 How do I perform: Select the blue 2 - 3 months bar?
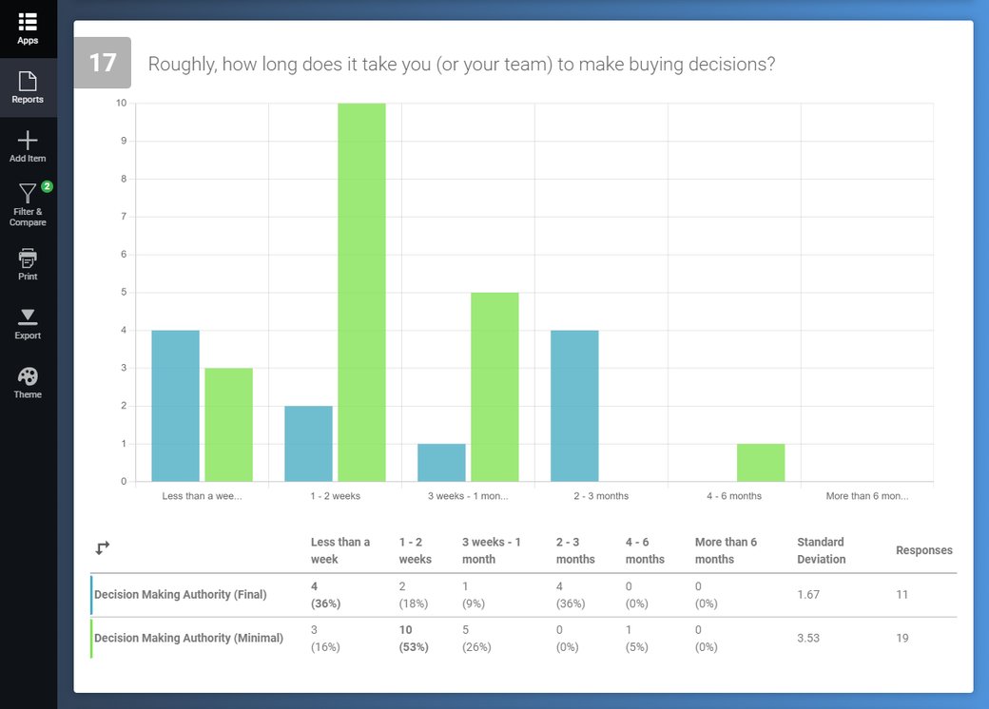point(572,404)
